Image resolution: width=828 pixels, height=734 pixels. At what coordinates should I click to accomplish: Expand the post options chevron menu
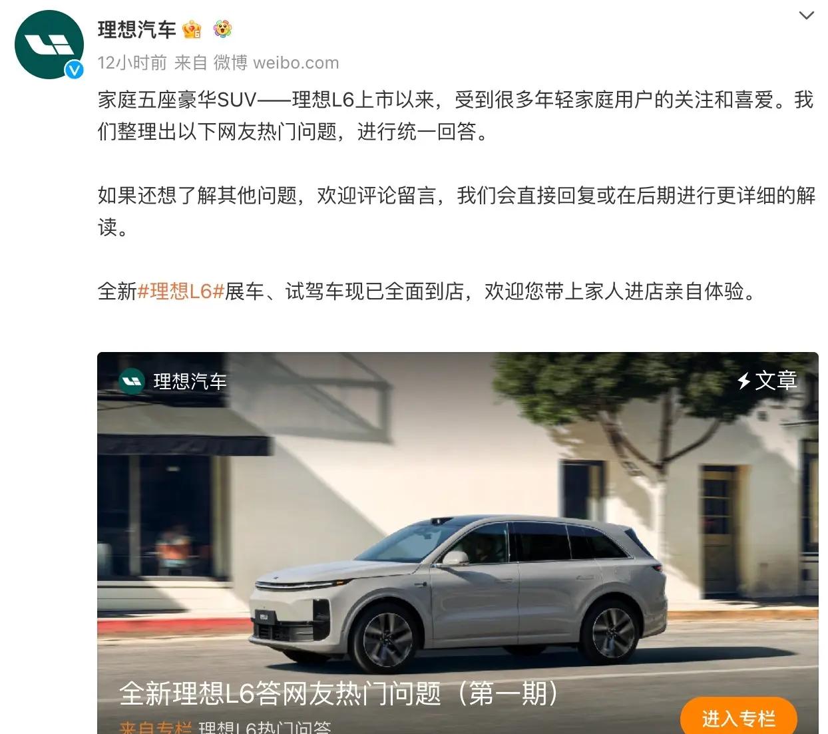(806, 15)
